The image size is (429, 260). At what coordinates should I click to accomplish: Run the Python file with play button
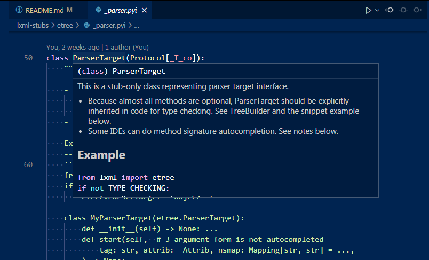368,10
